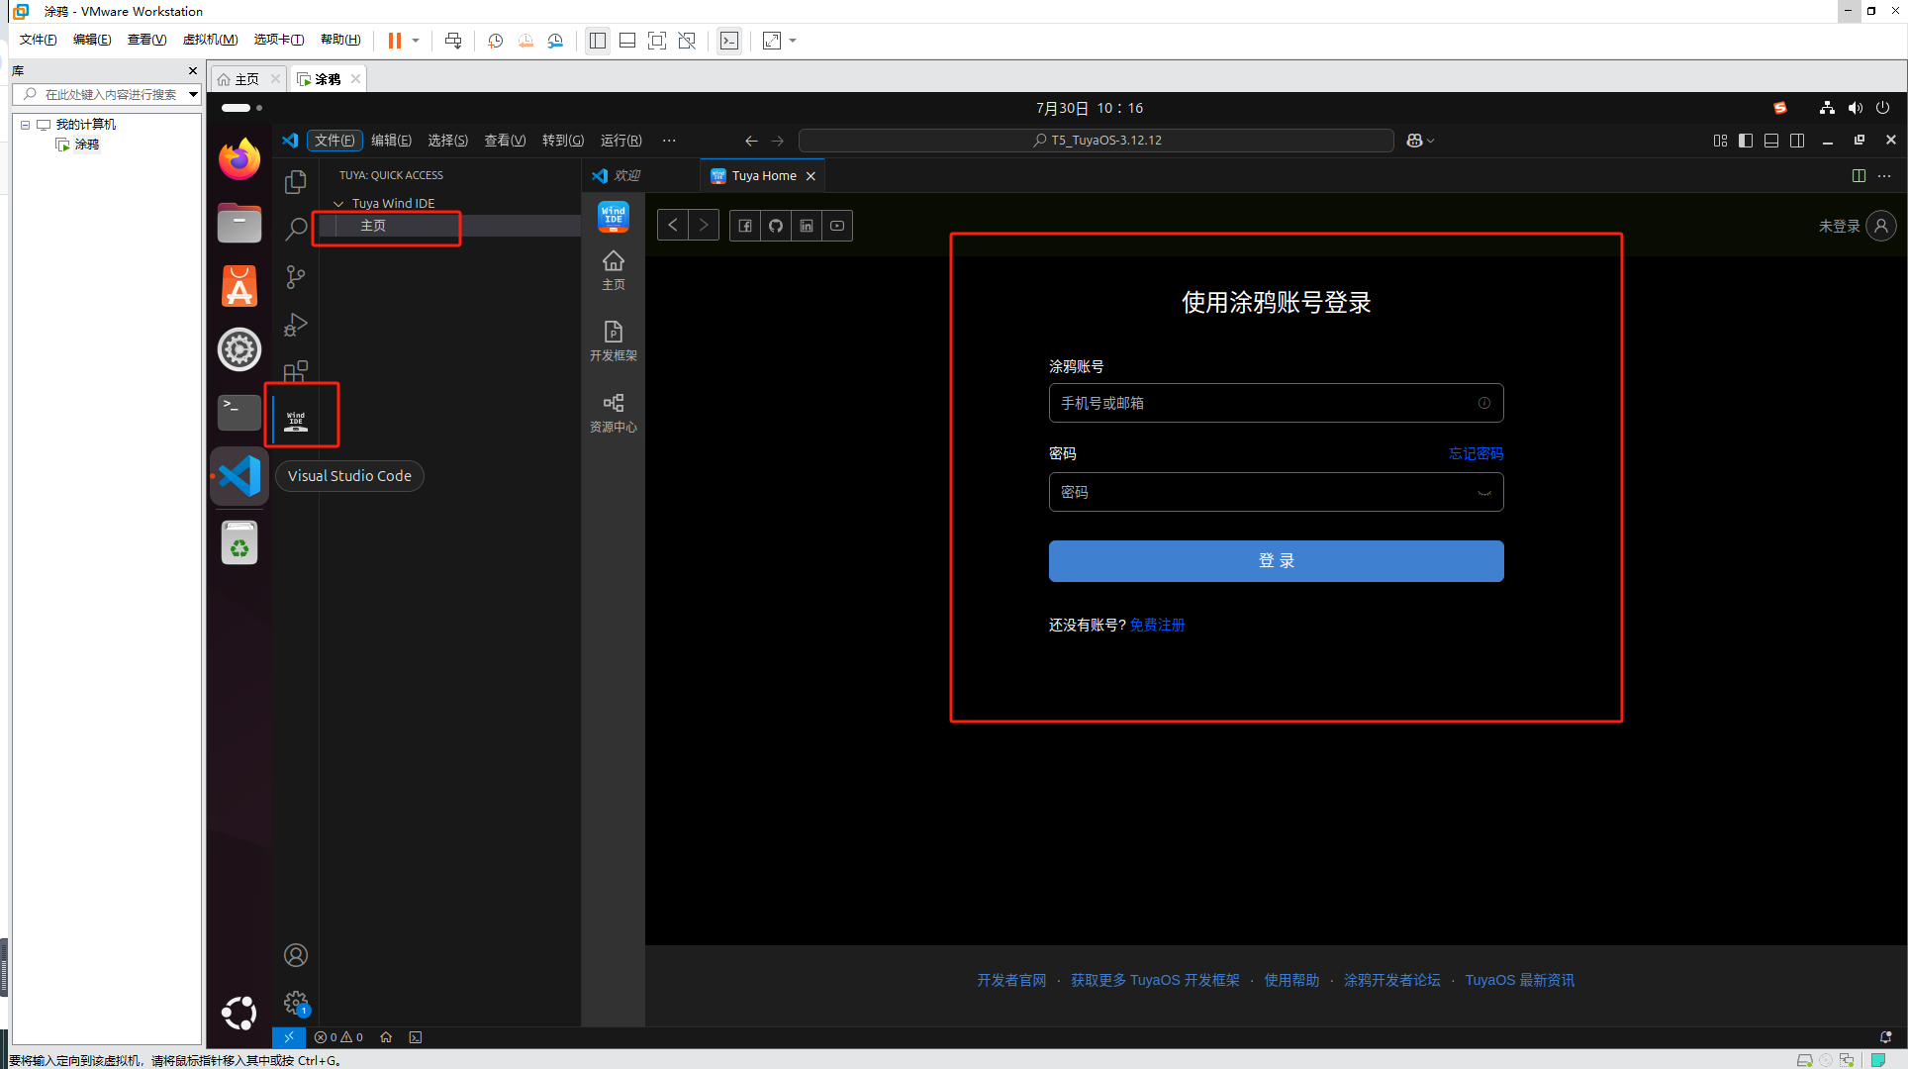This screenshot has height=1069, width=1908.
Task: Launch Firefox from the Ubuntu dock
Action: tap(239, 159)
